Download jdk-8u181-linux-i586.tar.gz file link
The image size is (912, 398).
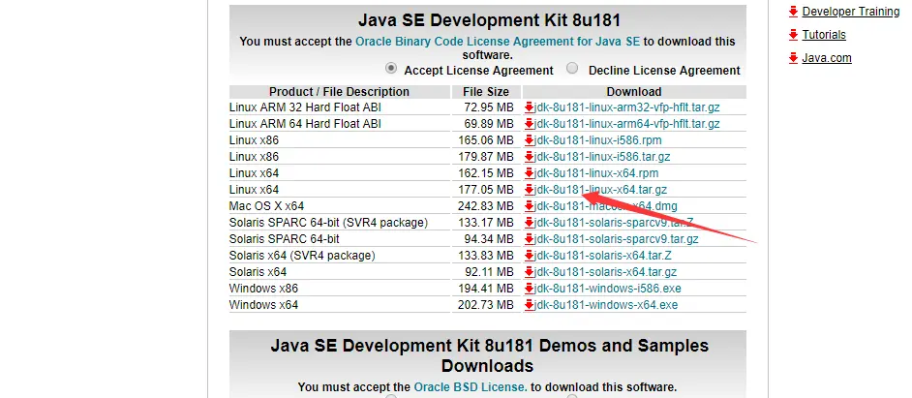pyautogui.click(x=602, y=157)
